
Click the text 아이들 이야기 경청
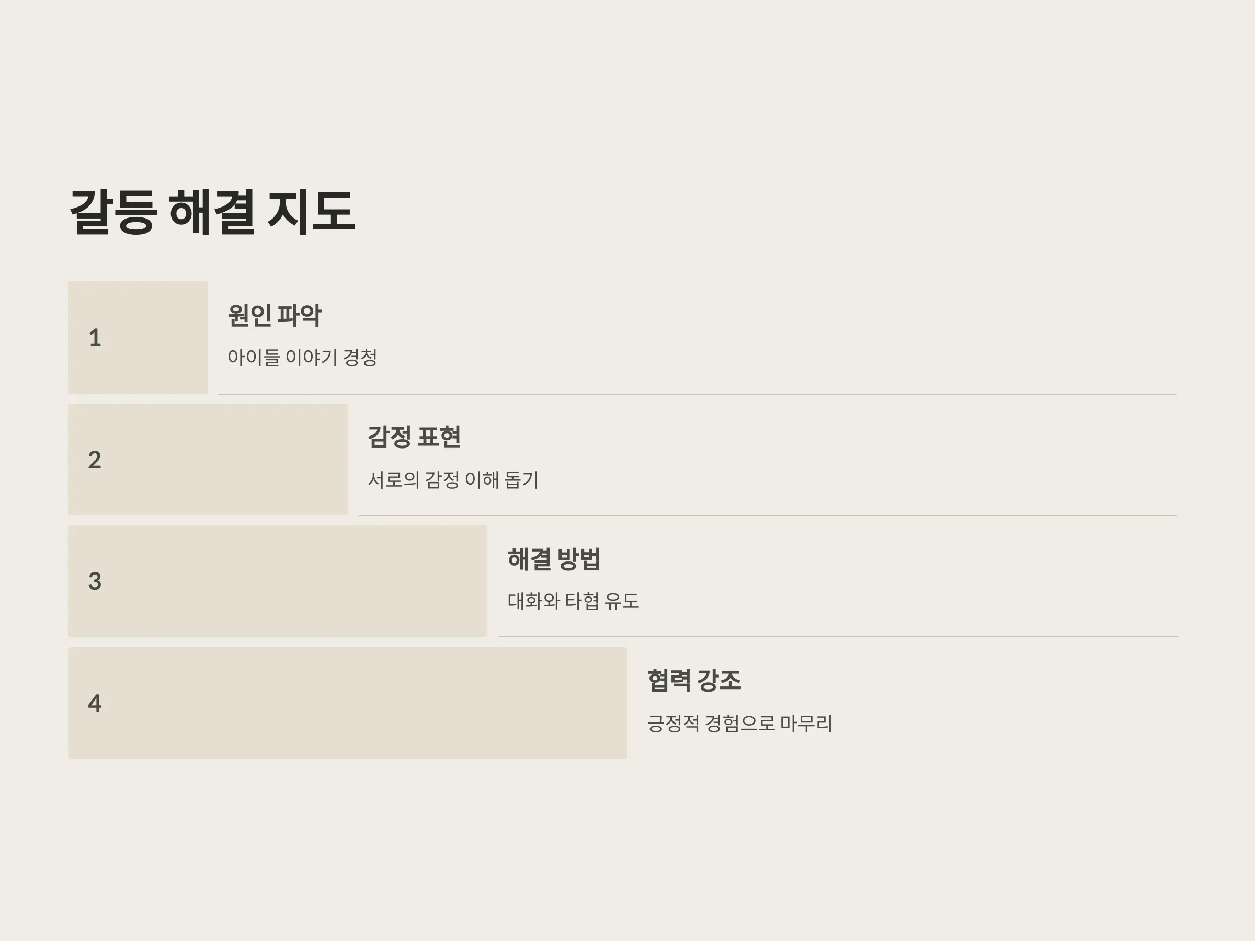(302, 358)
